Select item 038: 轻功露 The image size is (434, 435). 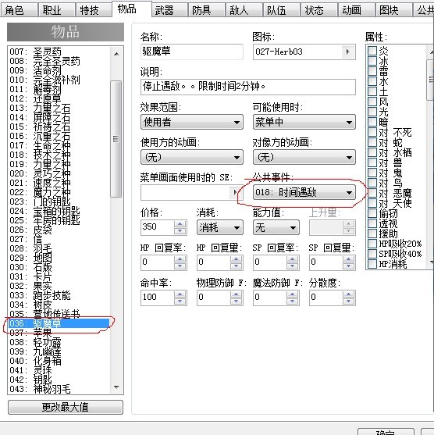click(x=59, y=342)
